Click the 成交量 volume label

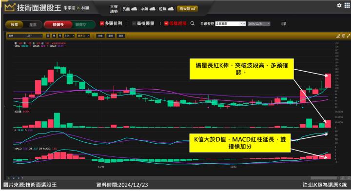pyautogui.click(x=18, y=112)
